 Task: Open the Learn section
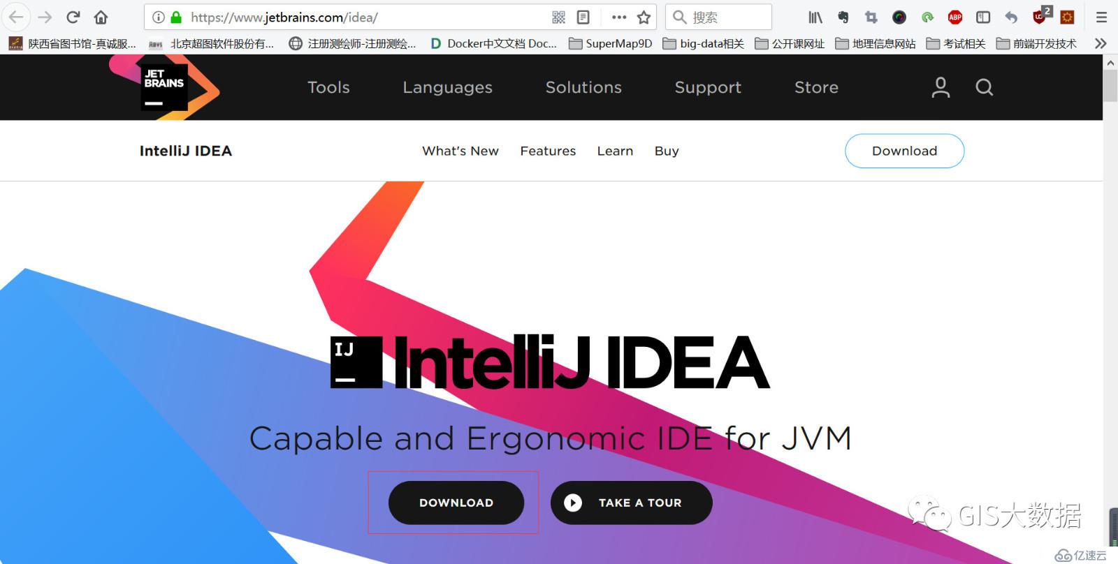coord(615,151)
